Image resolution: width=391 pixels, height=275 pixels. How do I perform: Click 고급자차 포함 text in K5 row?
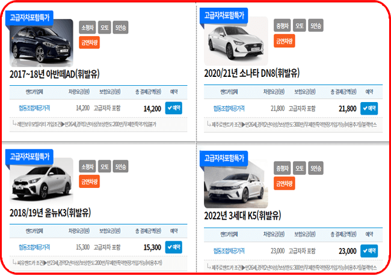tap(302, 251)
